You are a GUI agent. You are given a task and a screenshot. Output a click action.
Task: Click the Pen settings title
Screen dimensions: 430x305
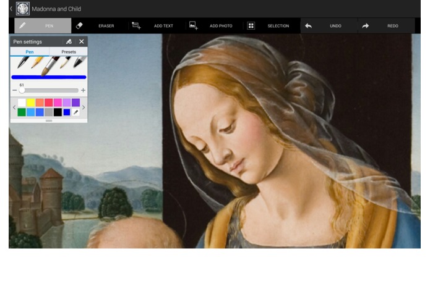coord(27,41)
